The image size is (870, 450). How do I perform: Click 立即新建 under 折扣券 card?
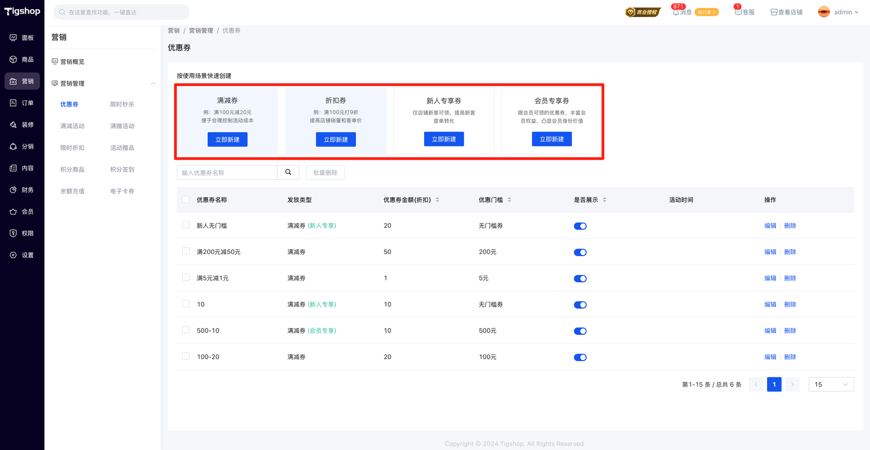[335, 140]
